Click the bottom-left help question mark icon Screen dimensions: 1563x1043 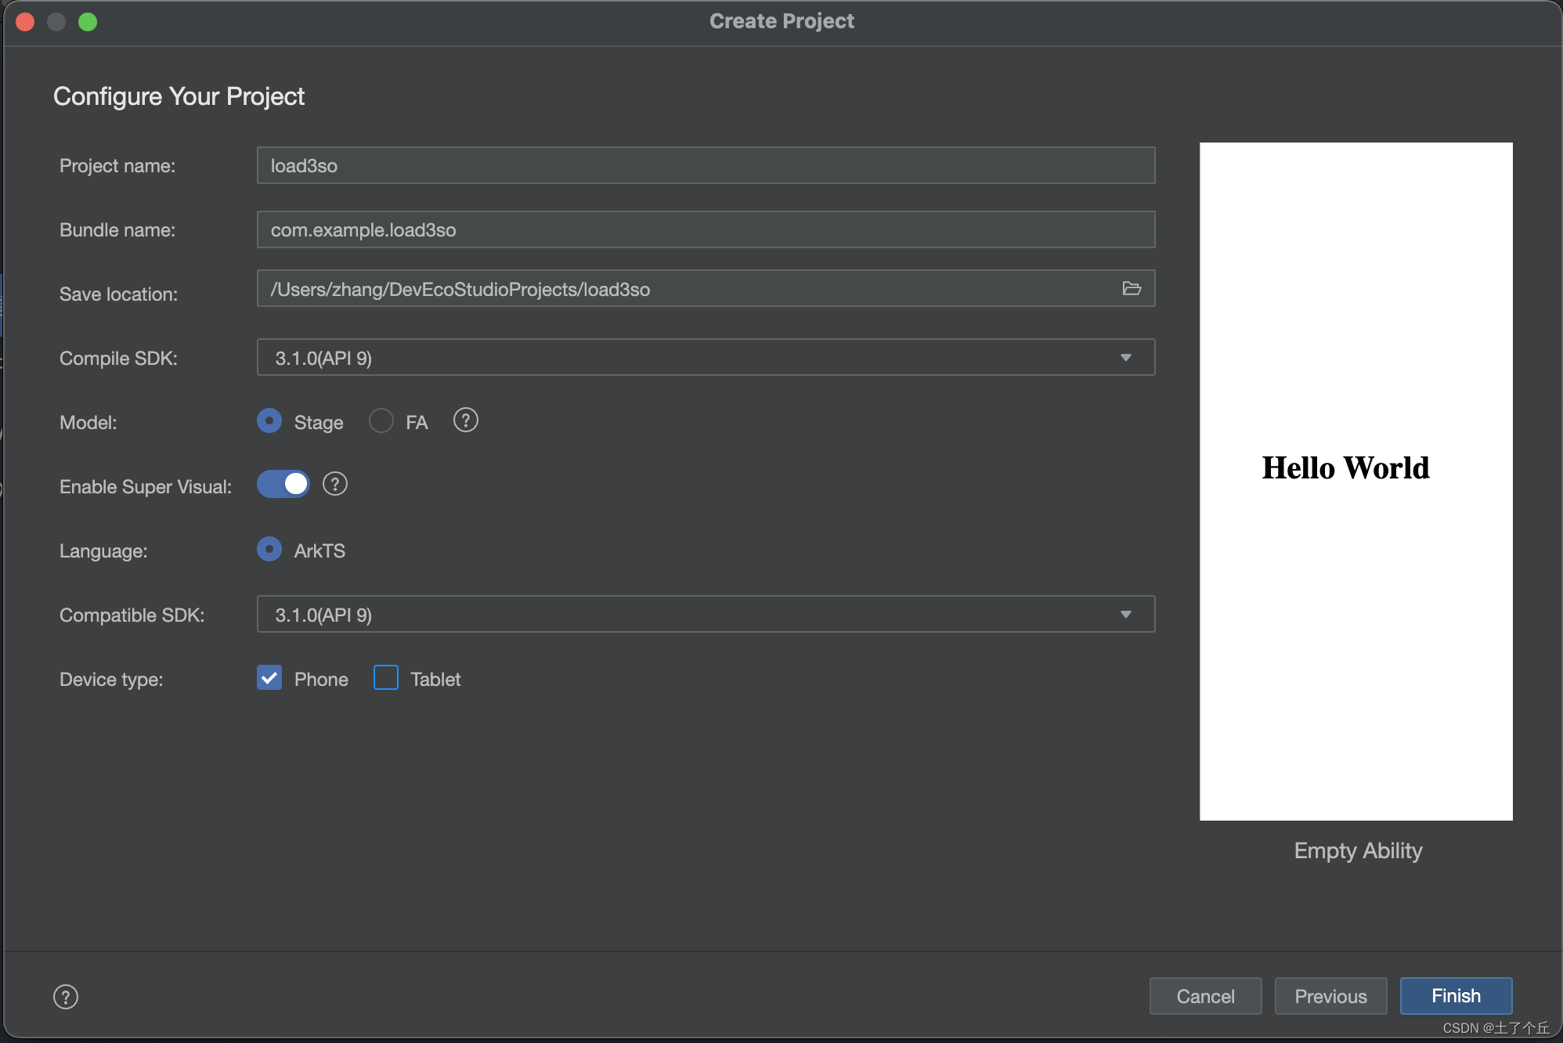point(65,997)
